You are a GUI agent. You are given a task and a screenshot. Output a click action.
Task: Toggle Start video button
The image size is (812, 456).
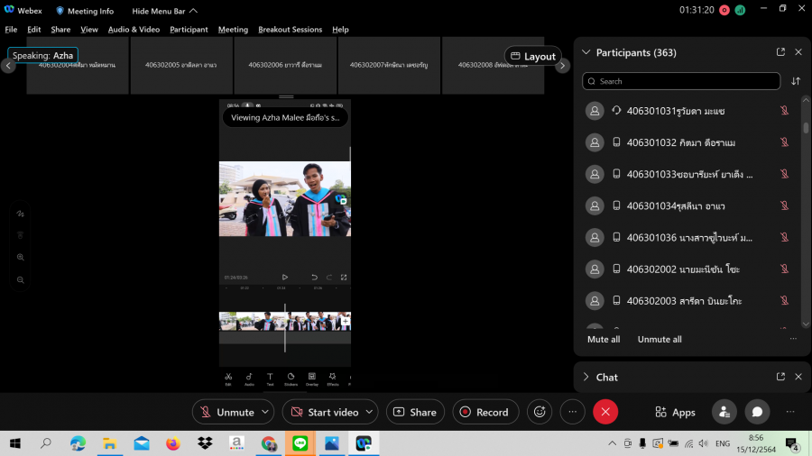(x=324, y=412)
